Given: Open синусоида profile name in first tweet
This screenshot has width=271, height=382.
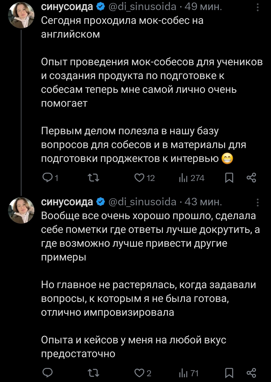Looking at the screenshot, I should (67, 7).
